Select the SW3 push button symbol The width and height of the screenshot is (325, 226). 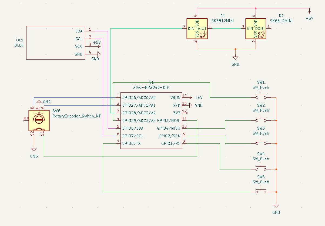click(261, 142)
